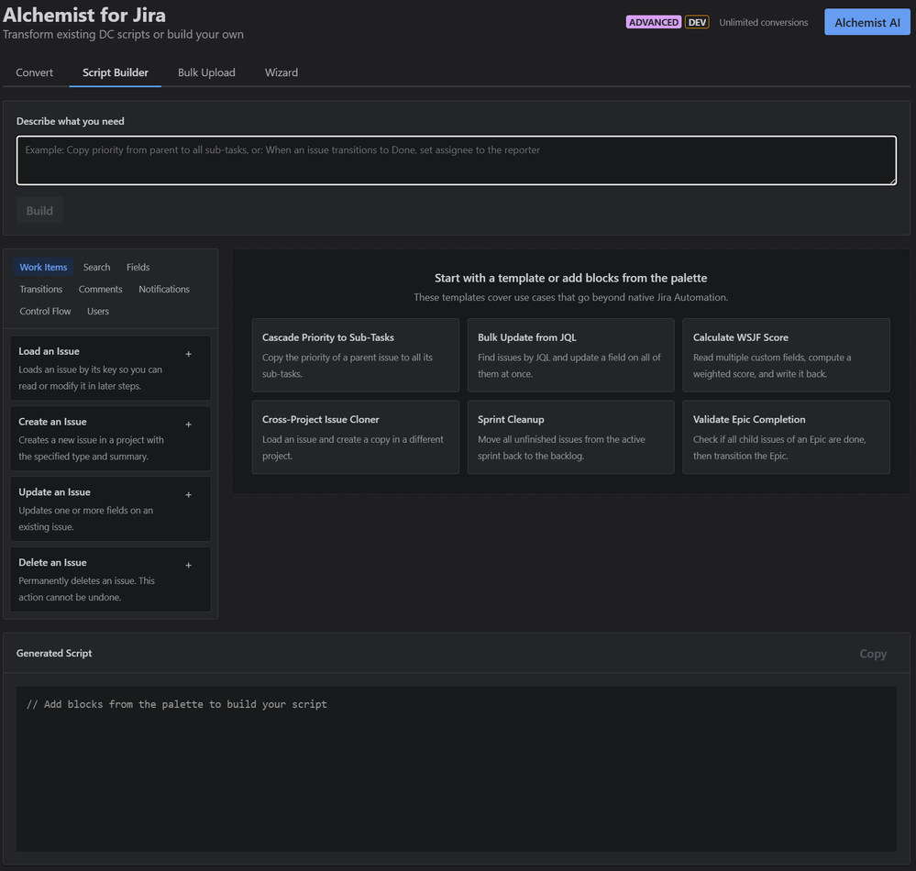The image size is (916, 871).
Task: Select the Script Builder tab
Action: click(116, 72)
